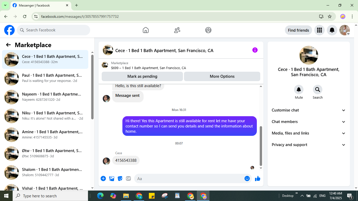This screenshot has height=201, width=358.
Task: Click ENG language indicator in taskbar
Action: point(322,196)
